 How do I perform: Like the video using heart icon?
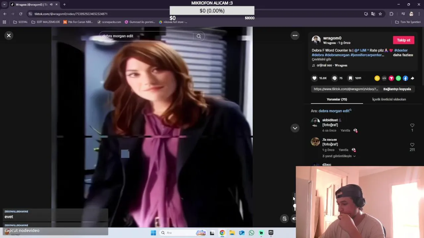(314, 78)
